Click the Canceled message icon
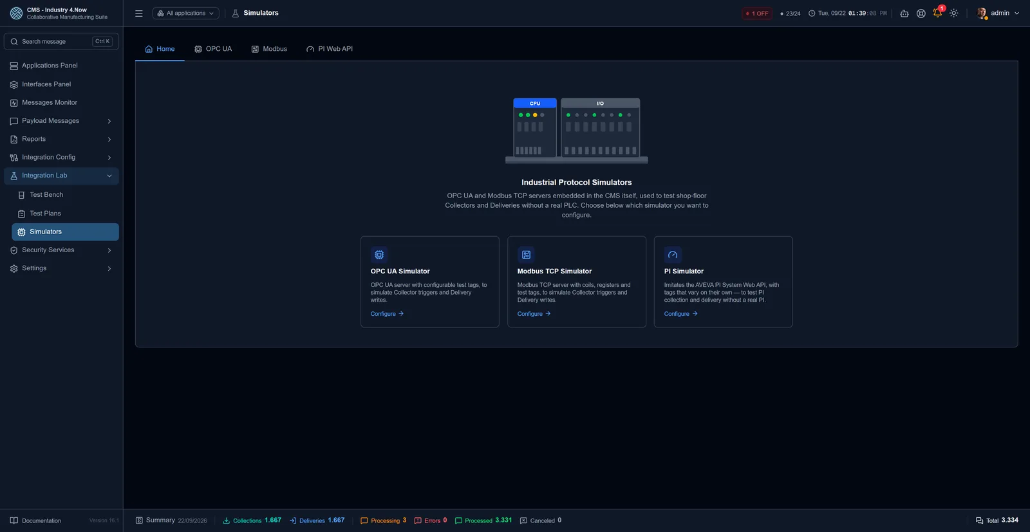The width and height of the screenshot is (1030, 532). coord(523,520)
